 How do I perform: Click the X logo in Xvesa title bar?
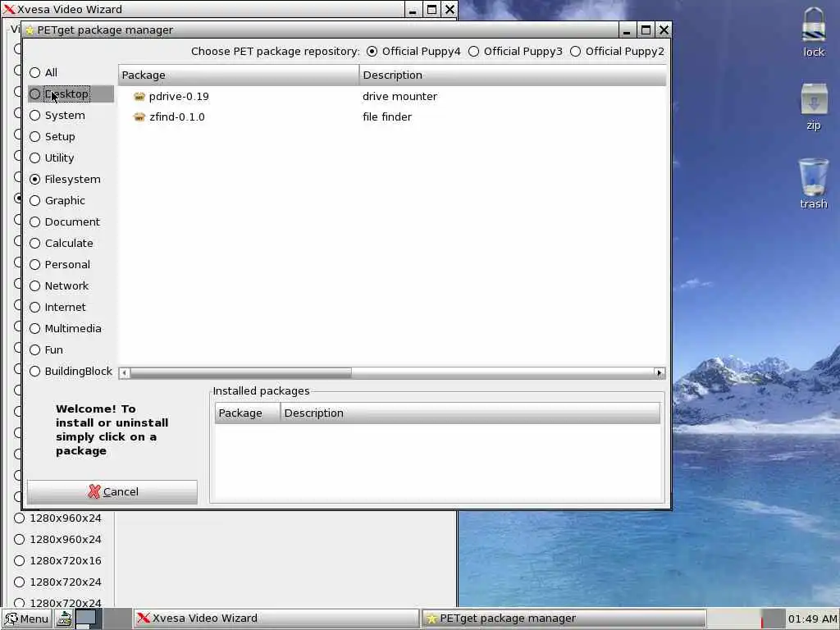point(9,9)
